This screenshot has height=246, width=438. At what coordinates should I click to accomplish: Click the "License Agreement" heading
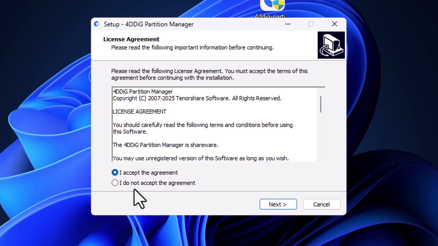tap(131, 39)
